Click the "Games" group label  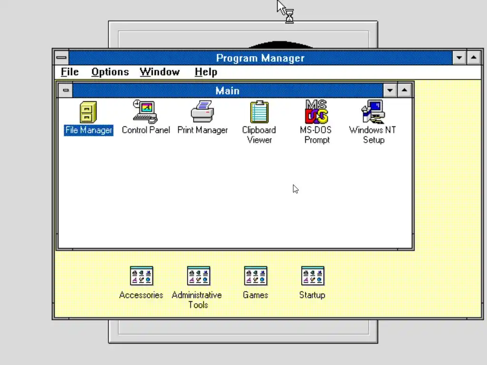(x=255, y=295)
